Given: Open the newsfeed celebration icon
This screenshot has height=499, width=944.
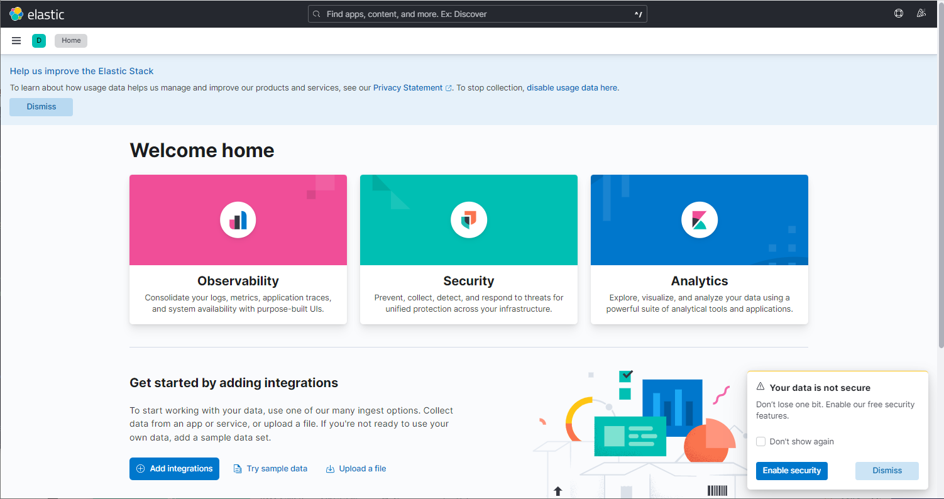Looking at the screenshot, I should click(x=921, y=14).
